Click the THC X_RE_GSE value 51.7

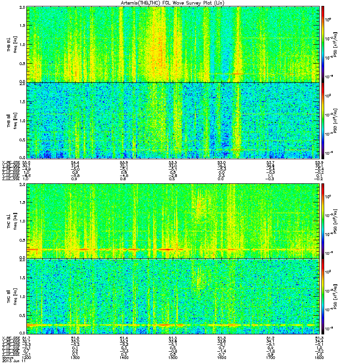click(x=26, y=338)
